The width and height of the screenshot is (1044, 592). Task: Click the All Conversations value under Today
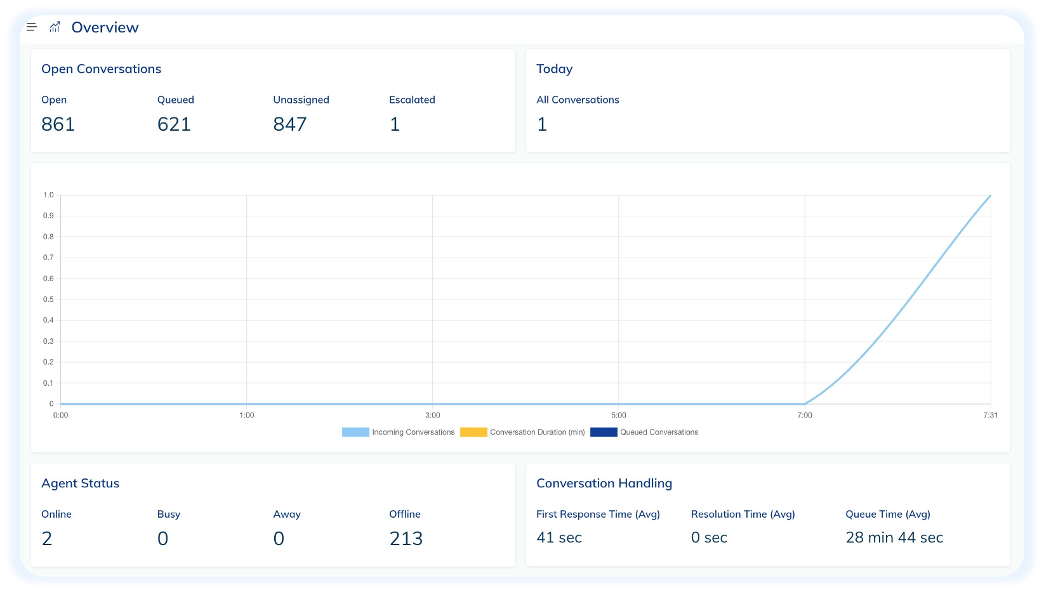coord(542,124)
